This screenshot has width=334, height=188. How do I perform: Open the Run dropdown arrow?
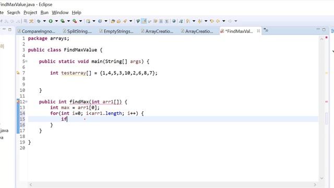coord(56,21)
